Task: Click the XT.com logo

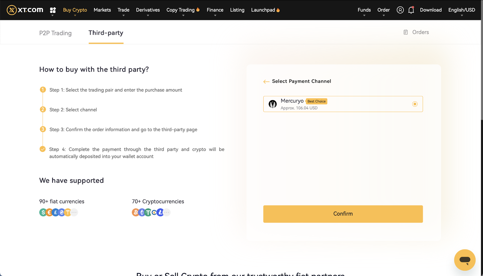Action: 25,10
